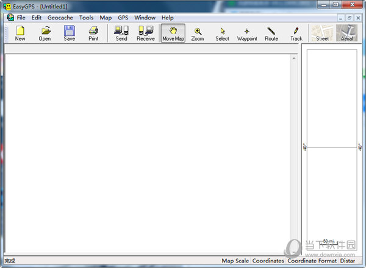Receive data from GPS with Receive icon
Viewport: 366px width, 268px height.
click(146, 33)
